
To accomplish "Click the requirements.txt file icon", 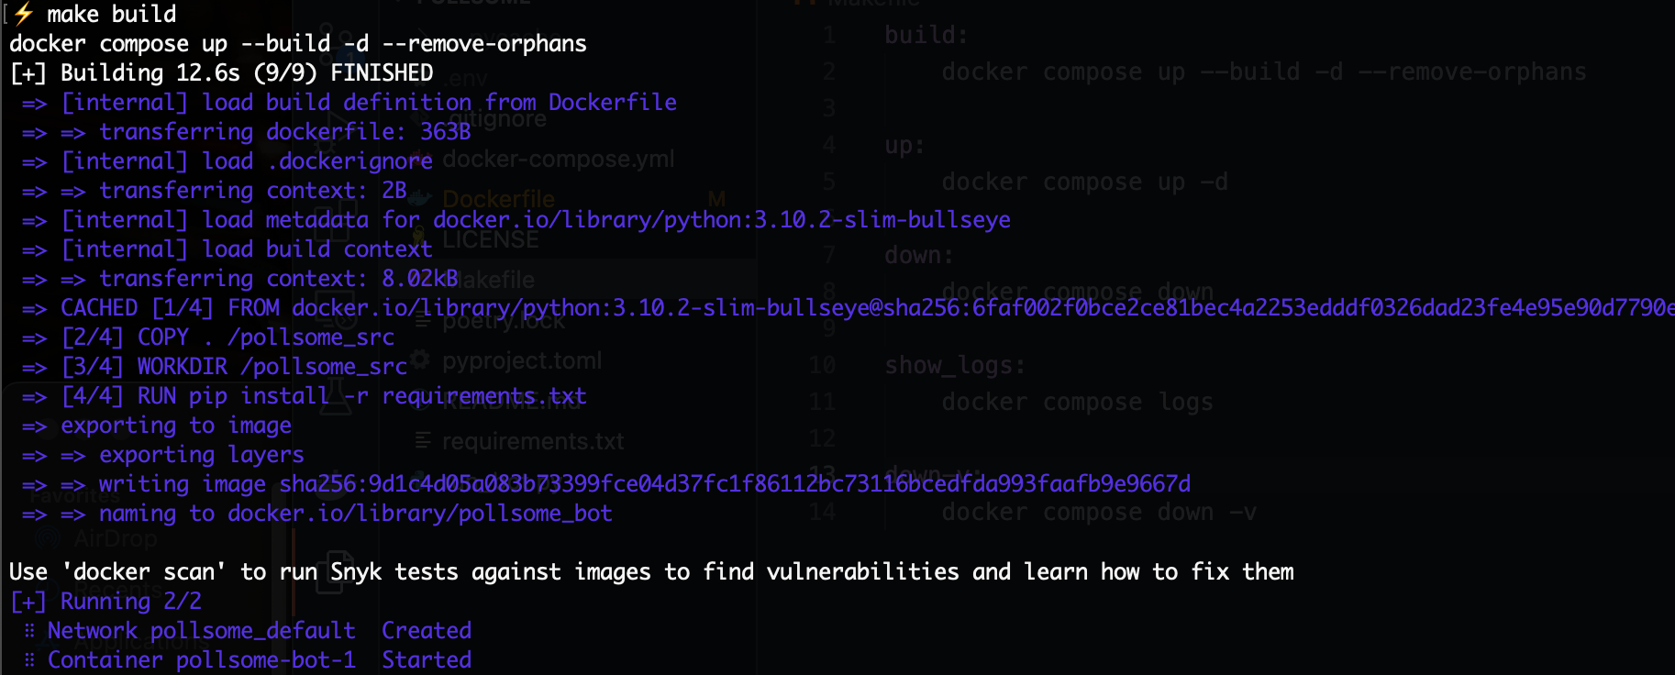I will pyautogui.click(x=422, y=441).
